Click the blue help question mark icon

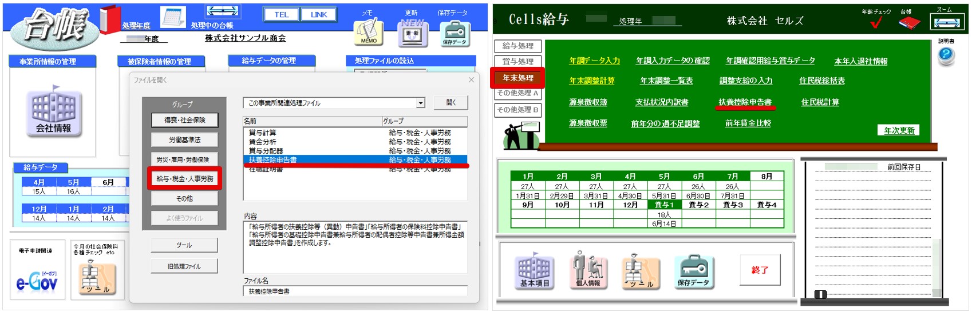(946, 55)
